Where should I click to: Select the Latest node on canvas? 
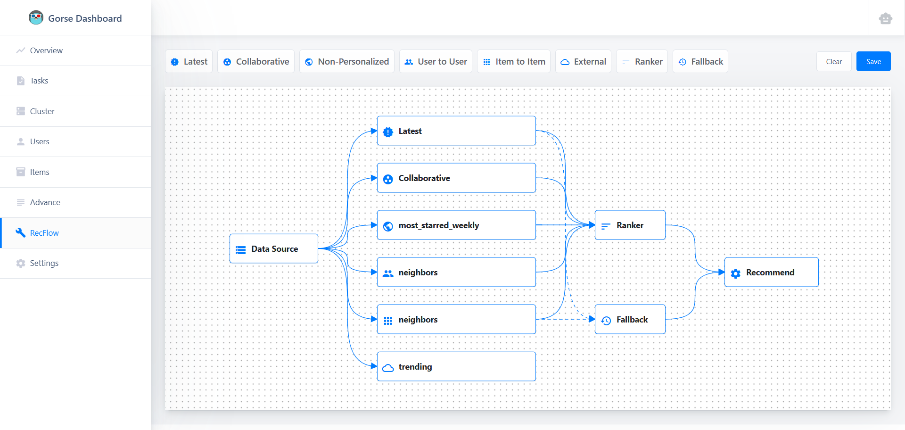coord(456,131)
